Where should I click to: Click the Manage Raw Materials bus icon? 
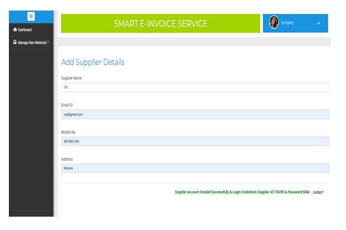pos(15,42)
